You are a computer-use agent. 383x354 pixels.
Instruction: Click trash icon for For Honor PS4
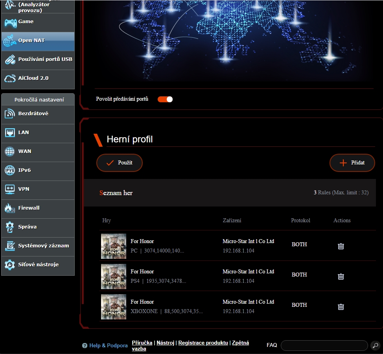341,277
